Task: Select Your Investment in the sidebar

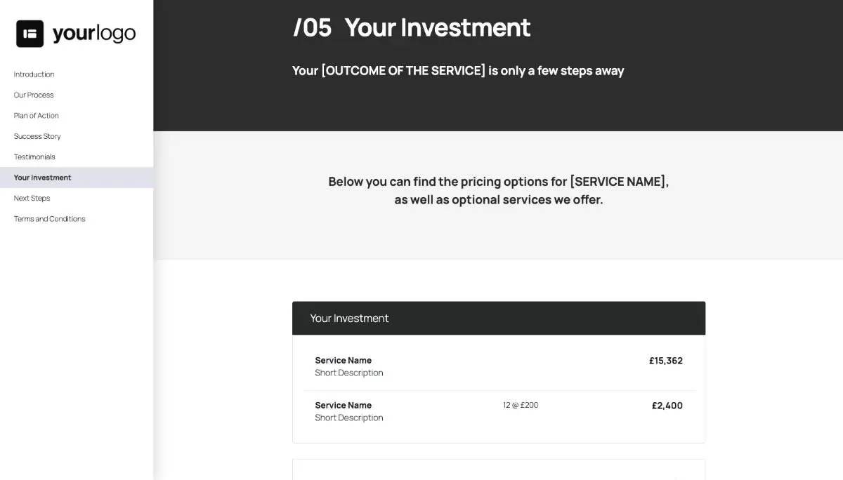Action: pyautogui.click(x=42, y=178)
